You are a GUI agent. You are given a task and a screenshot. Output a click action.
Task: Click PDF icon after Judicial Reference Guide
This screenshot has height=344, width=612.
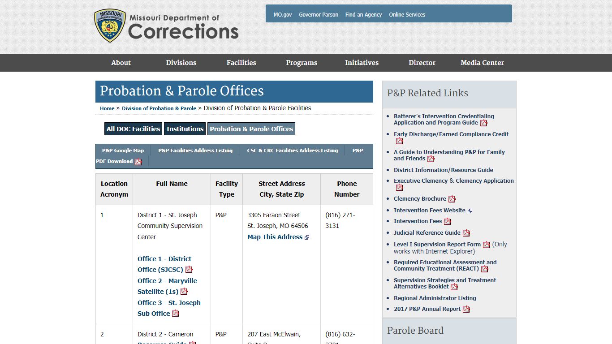coord(466,233)
